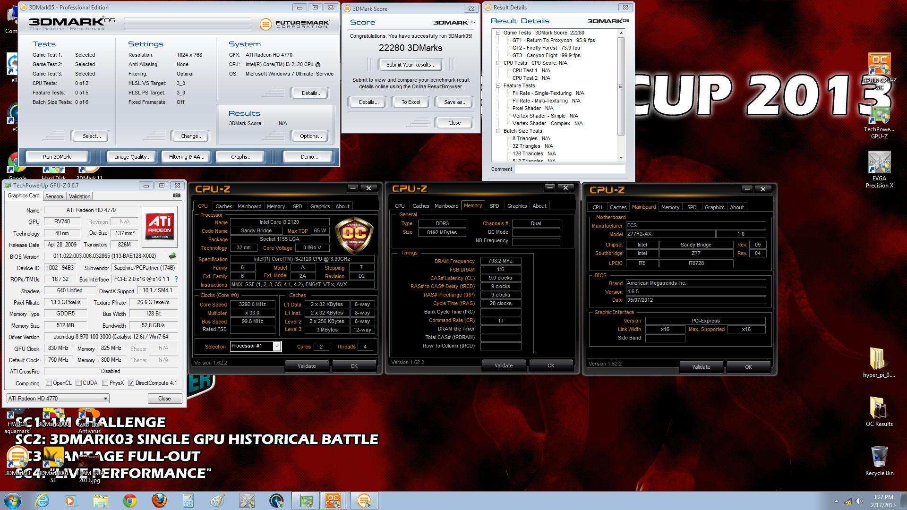907x510 pixels.
Task: Open EVGA Precision taskbar icon
Action: point(247,501)
